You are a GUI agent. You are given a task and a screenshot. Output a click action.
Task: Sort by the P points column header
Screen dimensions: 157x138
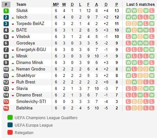(x=117, y=5)
